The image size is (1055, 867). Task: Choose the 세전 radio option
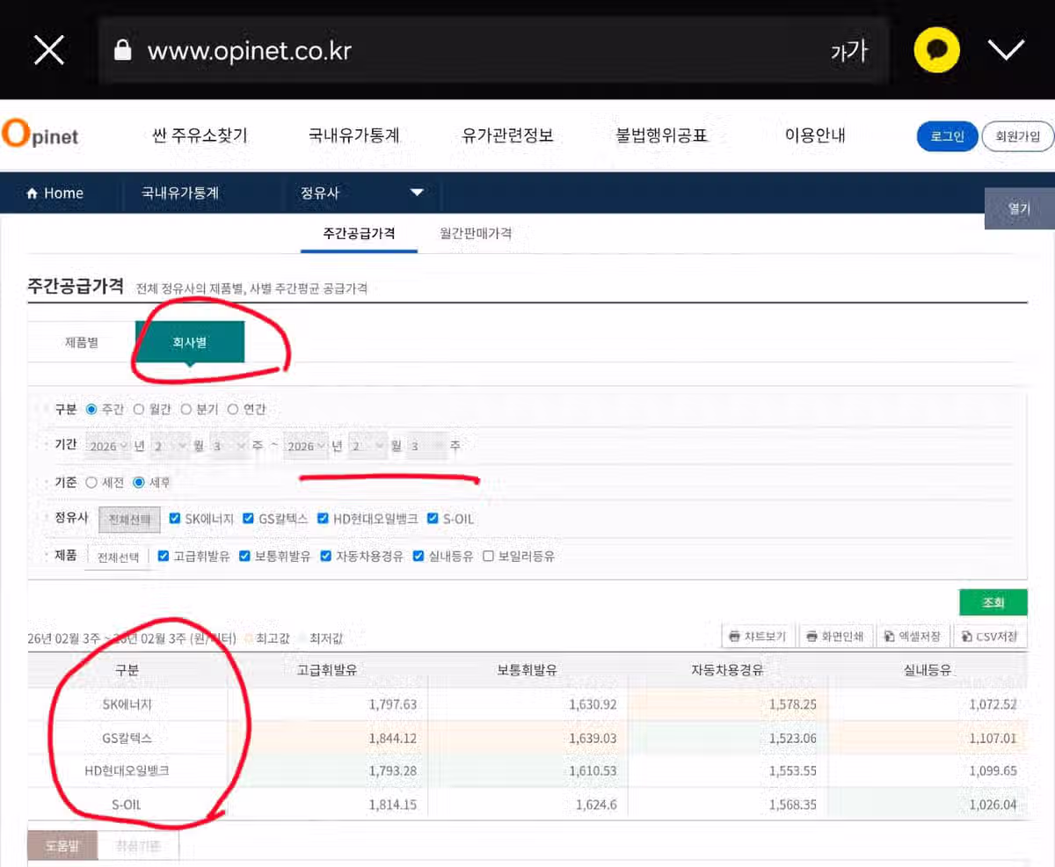[91, 482]
